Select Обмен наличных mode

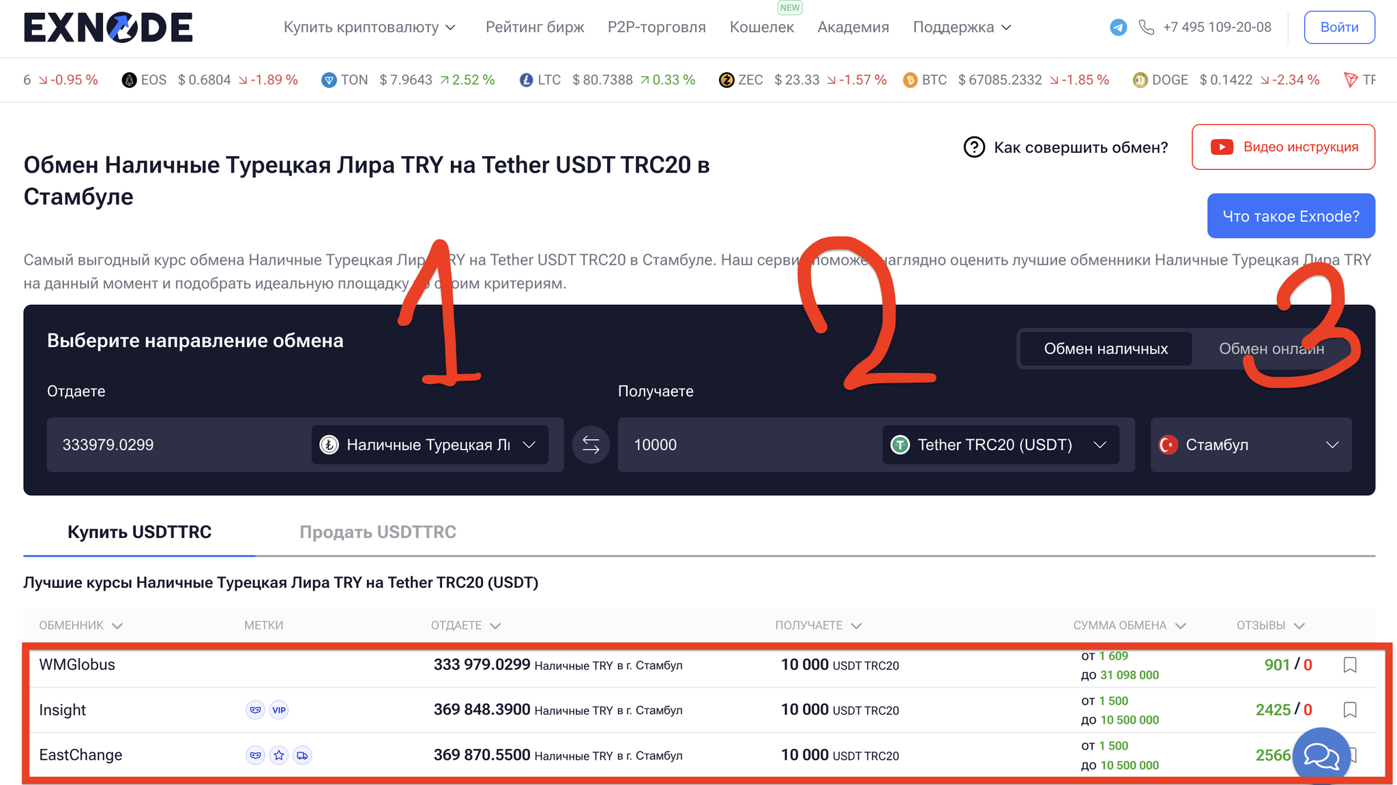[1106, 349]
